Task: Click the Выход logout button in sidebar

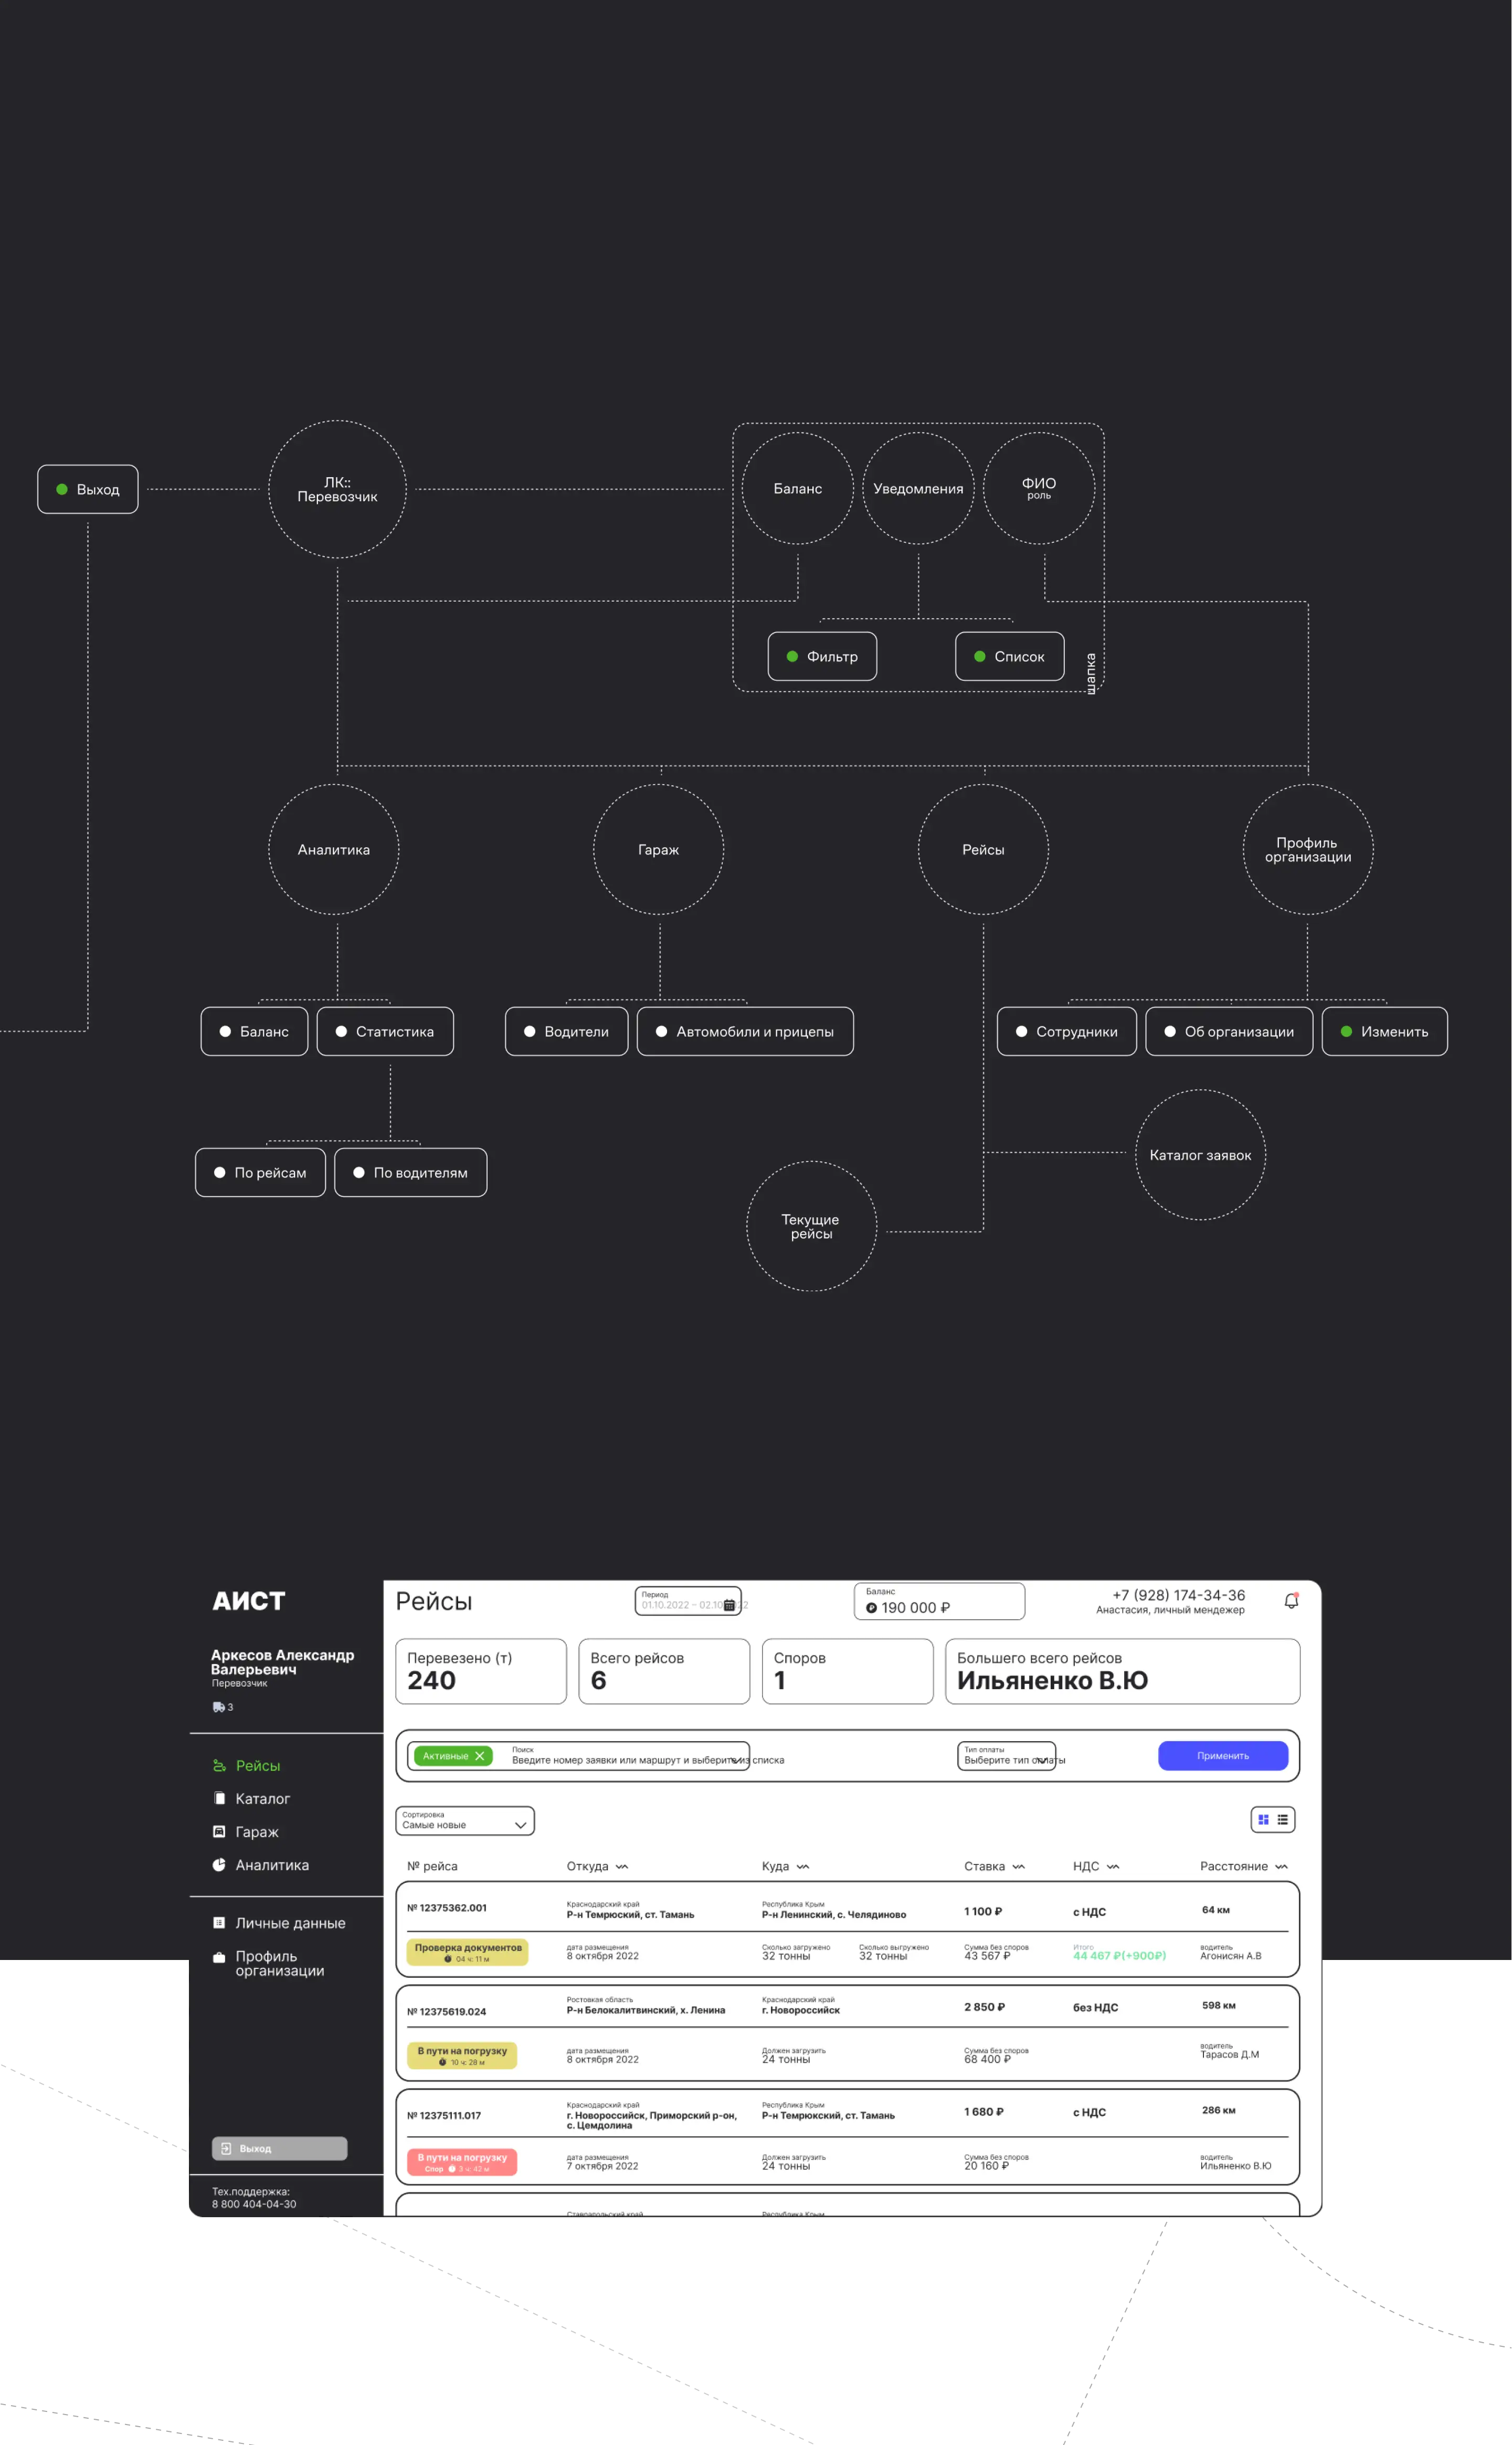Action: click(x=279, y=2148)
